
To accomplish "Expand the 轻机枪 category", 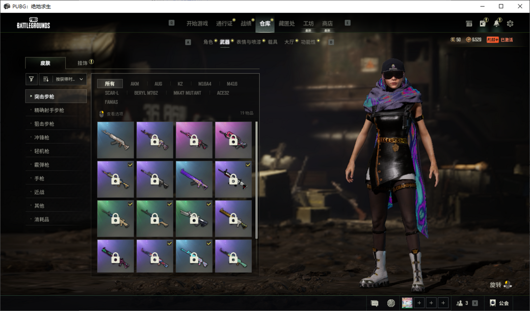I will point(56,151).
